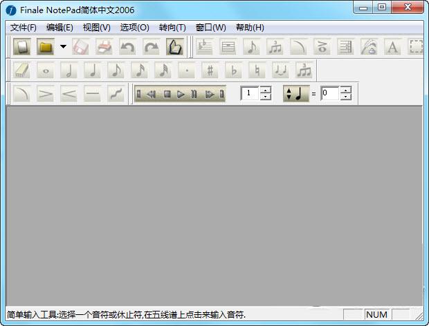Choose the Eraser tool
This screenshot has height=326, width=429.
[x=22, y=70]
